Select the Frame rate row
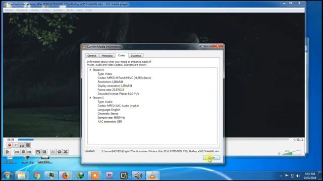This screenshot has width=323, height=181. [111, 89]
